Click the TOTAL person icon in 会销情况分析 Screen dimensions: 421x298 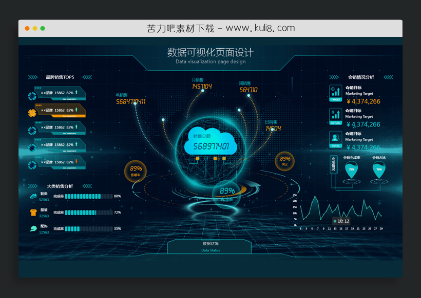coord(335,137)
